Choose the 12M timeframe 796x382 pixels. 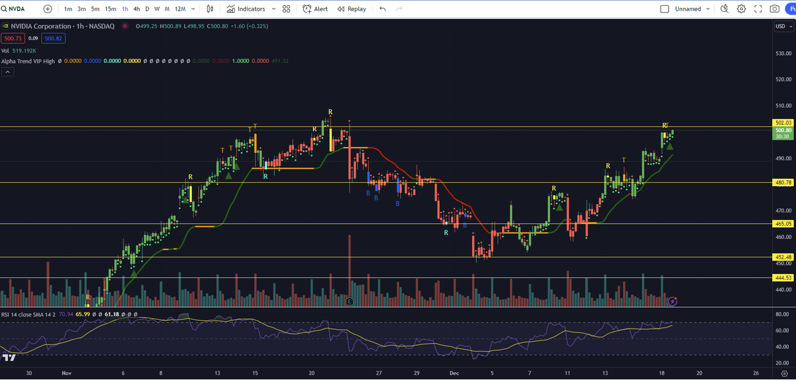coord(180,9)
